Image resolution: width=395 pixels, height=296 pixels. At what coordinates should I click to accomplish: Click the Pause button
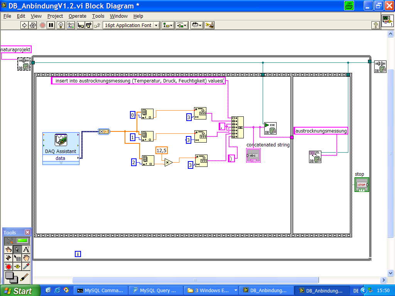point(51,25)
